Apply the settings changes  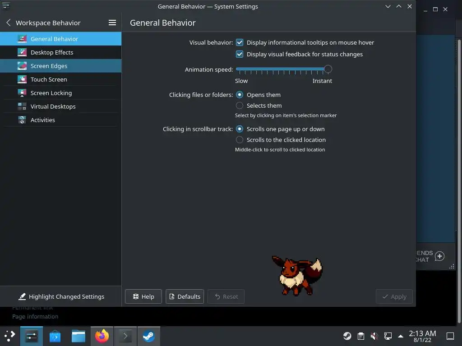pyautogui.click(x=394, y=296)
